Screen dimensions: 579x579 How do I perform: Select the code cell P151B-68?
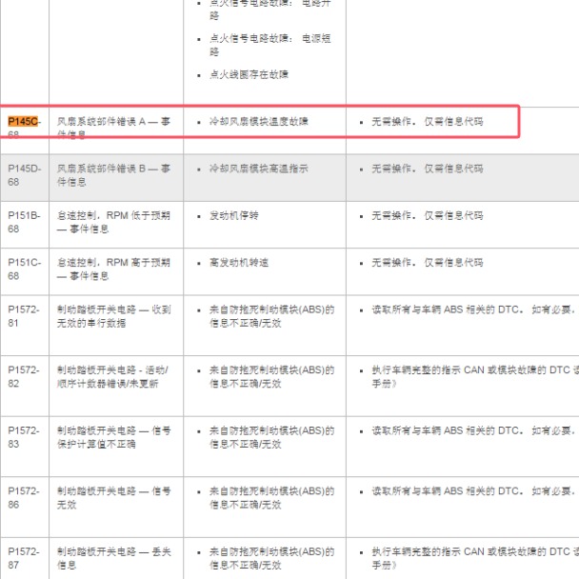[x=25, y=222]
